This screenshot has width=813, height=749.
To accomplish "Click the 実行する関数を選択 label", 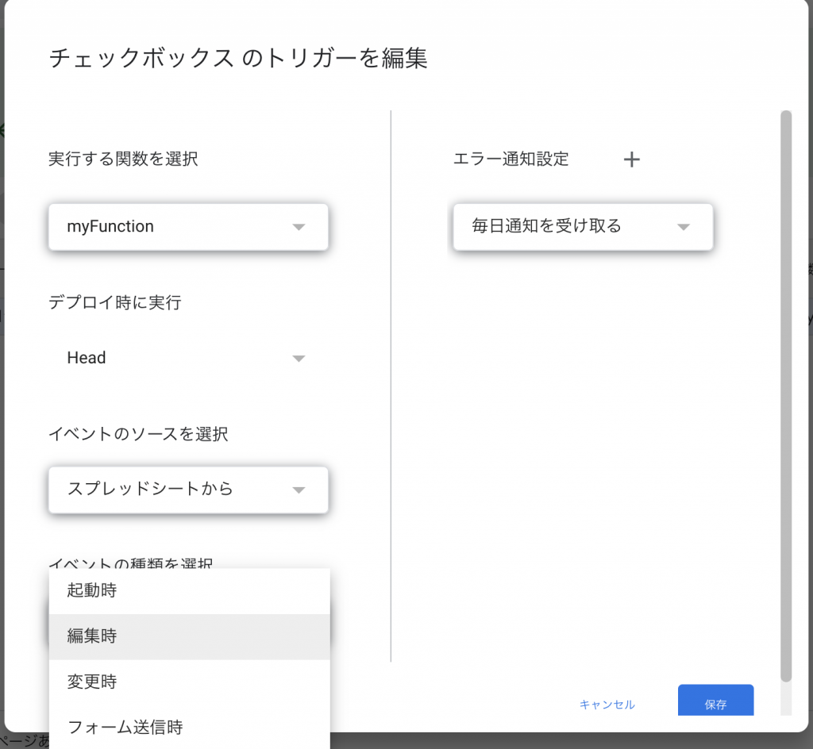I will pyautogui.click(x=123, y=159).
